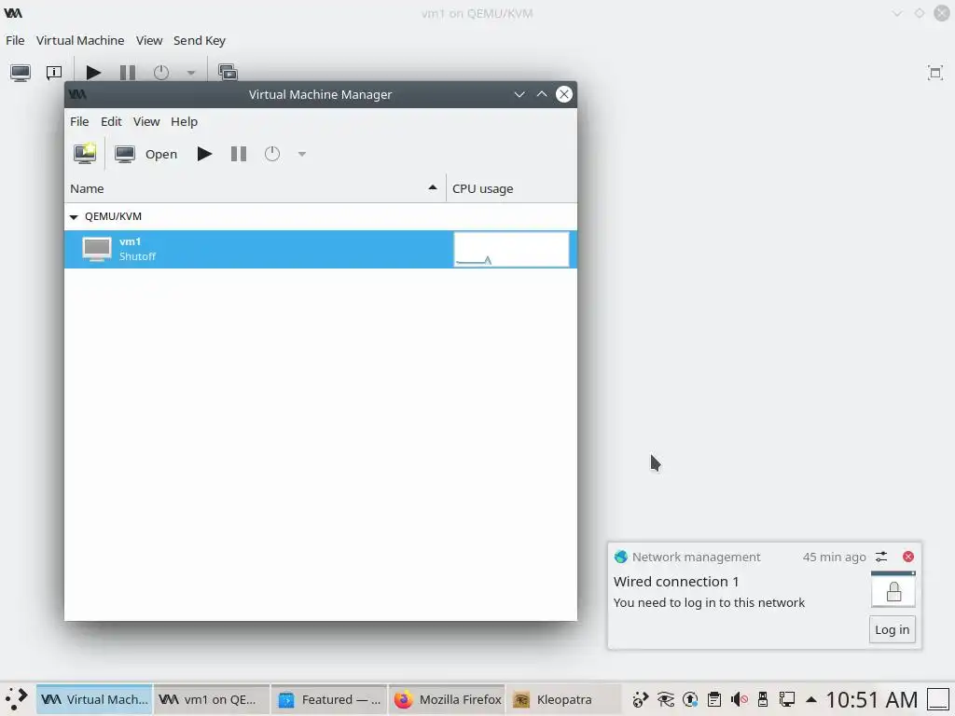Click the muted volume tray icon
Viewport: 955px width, 716px height.
coord(739,699)
